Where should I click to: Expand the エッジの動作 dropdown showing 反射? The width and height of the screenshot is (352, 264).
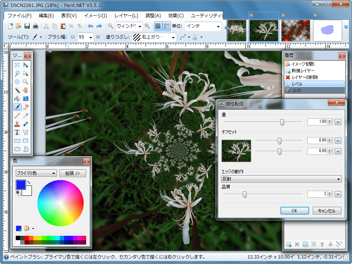(281, 179)
